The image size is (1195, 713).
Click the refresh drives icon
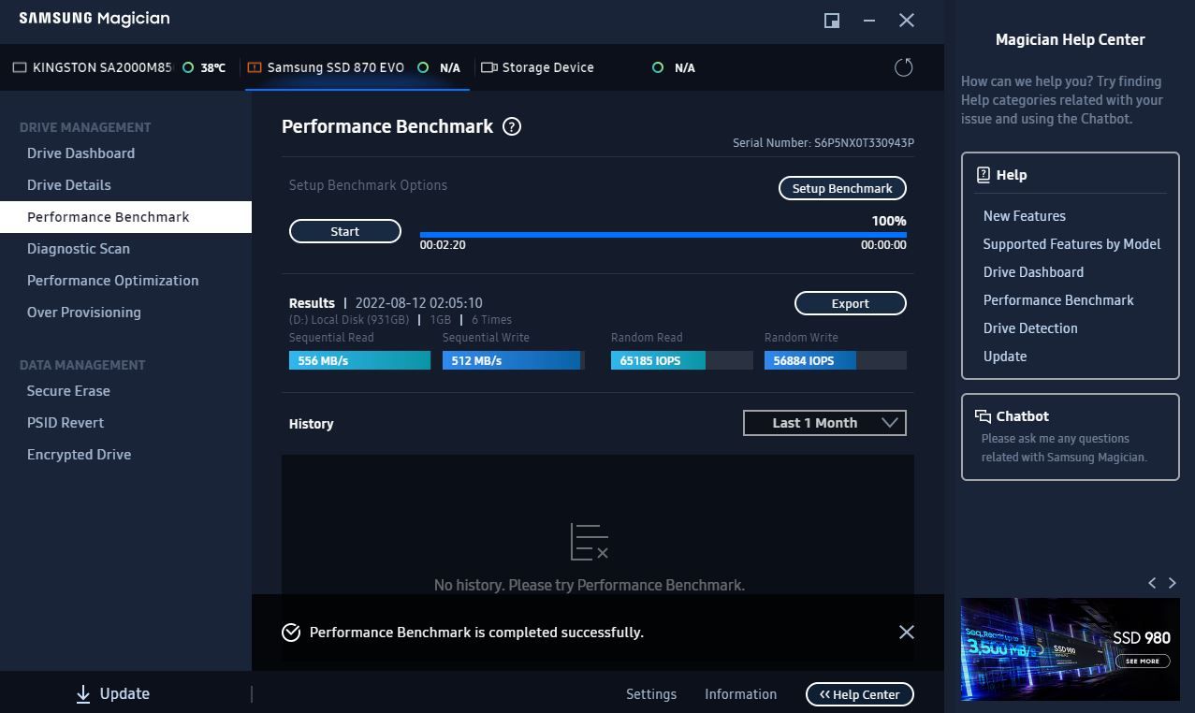(x=903, y=67)
